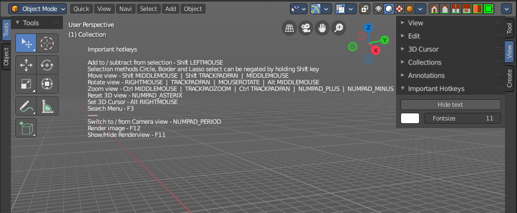Viewport: 517px width, 213px height.
Task: Select the Measure tool
Action: coord(47,106)
